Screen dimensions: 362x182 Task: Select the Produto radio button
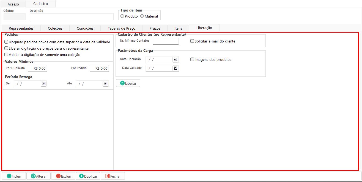point(122,16)
